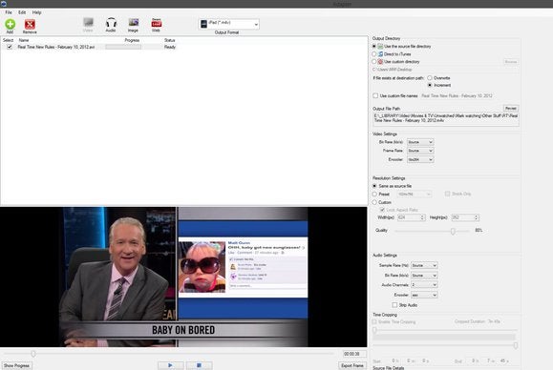This screenshot has width=553, height=370.
Task: Click the video preview seek slider handle
Action: tap(33, 354)
